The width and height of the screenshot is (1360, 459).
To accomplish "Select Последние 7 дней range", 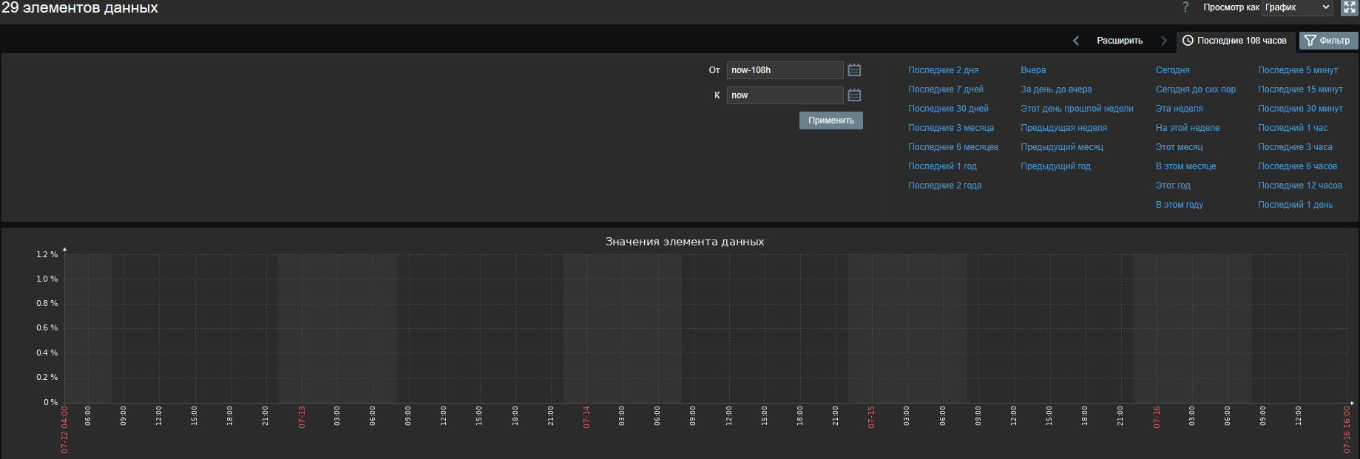I will point(945,89).
